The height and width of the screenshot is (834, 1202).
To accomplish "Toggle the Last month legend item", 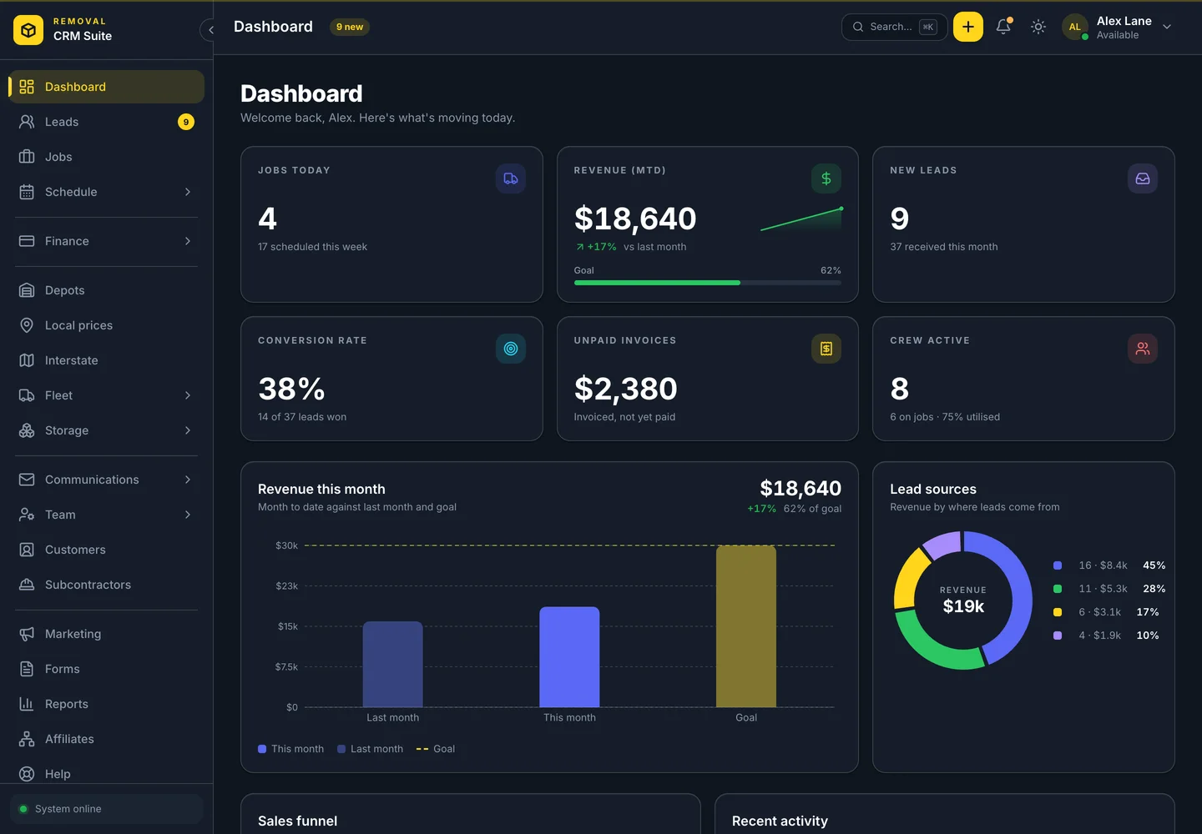I will point(371,749).
